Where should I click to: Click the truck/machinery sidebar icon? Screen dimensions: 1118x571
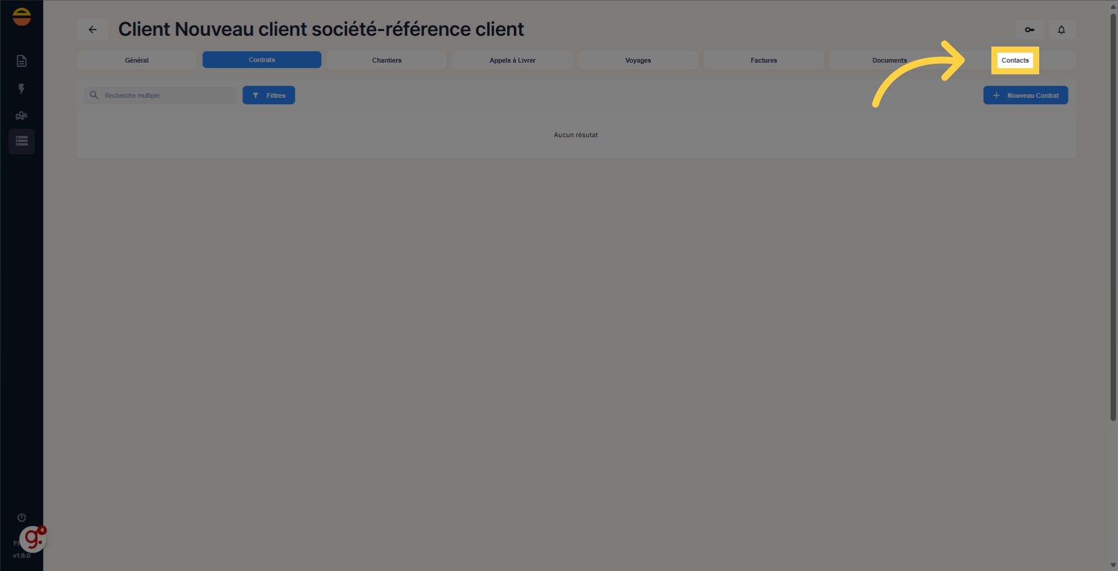[21, 115]
